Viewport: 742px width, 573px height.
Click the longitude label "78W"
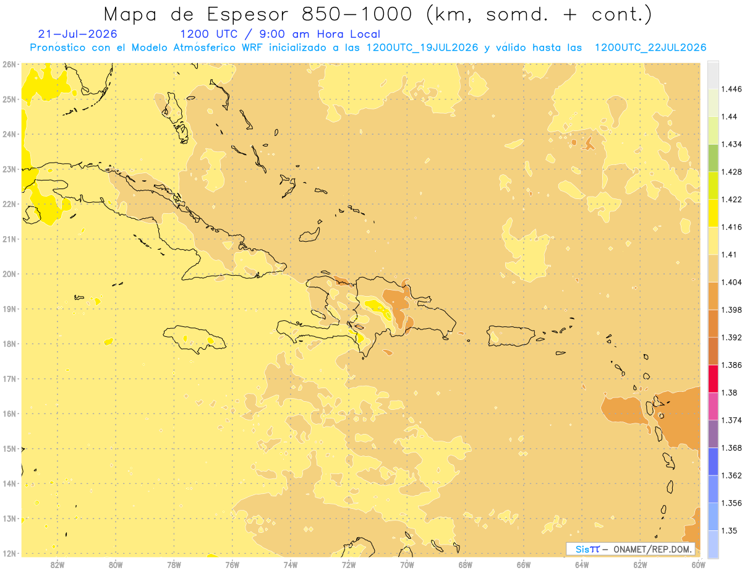pos(174,564)
